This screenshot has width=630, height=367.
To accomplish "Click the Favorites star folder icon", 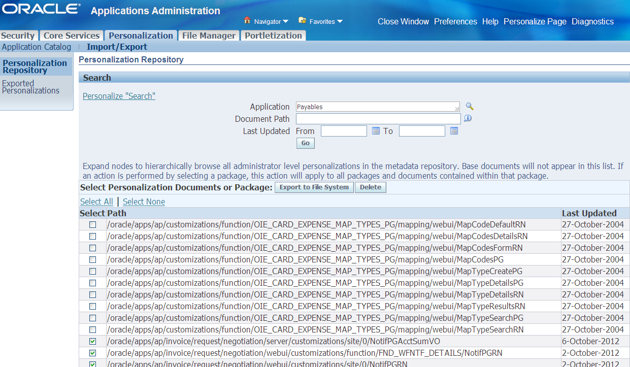I will click(302, 21).
